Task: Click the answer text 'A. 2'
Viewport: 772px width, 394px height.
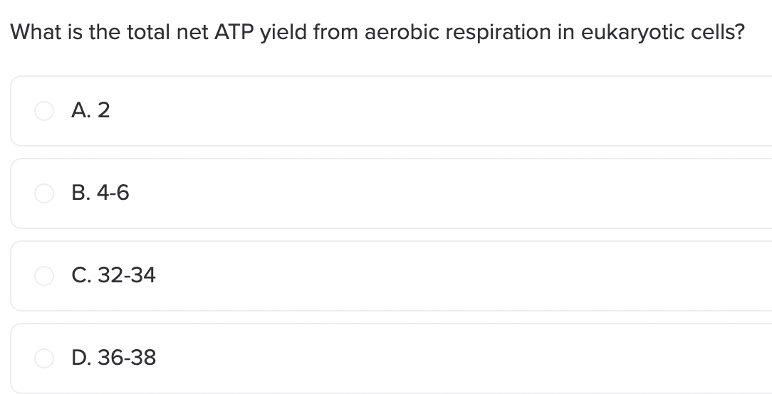Action: coord(90,110)
